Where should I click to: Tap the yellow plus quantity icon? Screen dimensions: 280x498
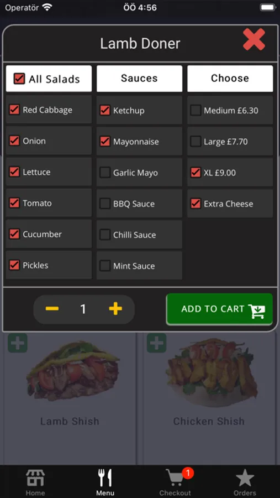pyautogui.click(x=115, y=308)
